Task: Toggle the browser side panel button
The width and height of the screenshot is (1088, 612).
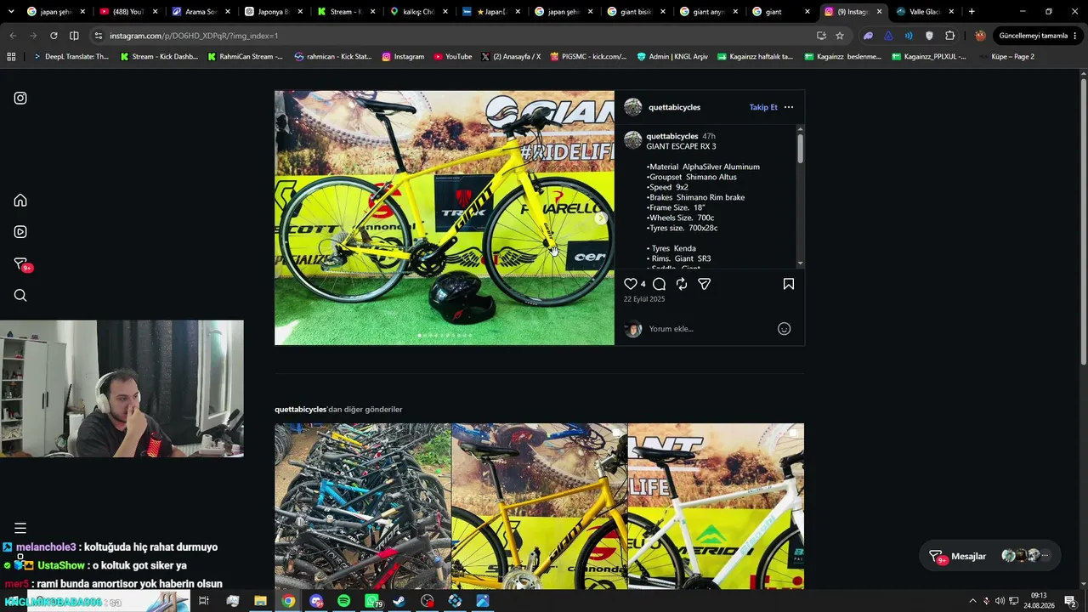Action: pos(74,36)
